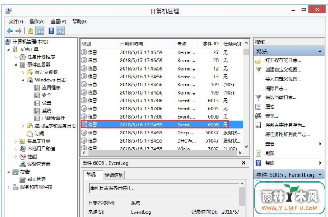Image resolution: width=328 pixels, height=217 pixels.
Task: Toggle the console tree pane toolbar icon
Action: point(40,31)
